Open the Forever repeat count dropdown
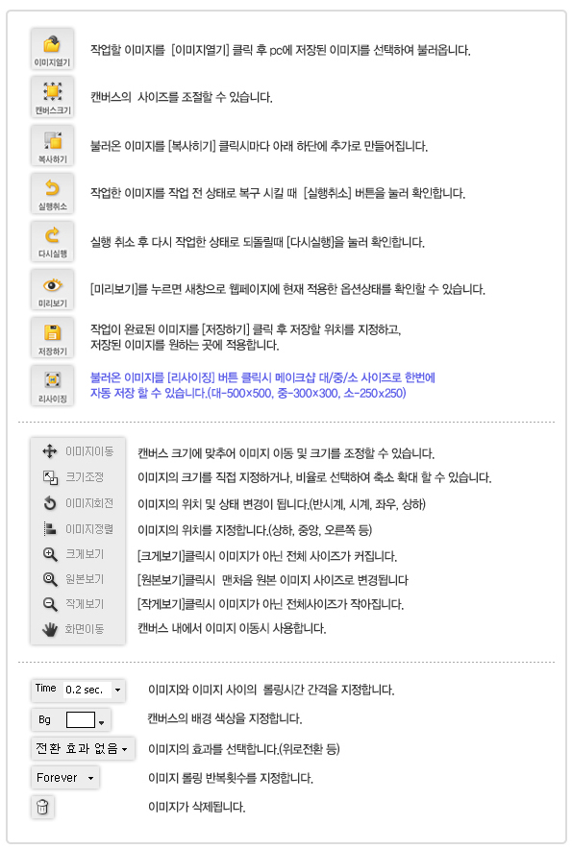Viewport: 572px width, 849px height. click(x=65, y=778)
